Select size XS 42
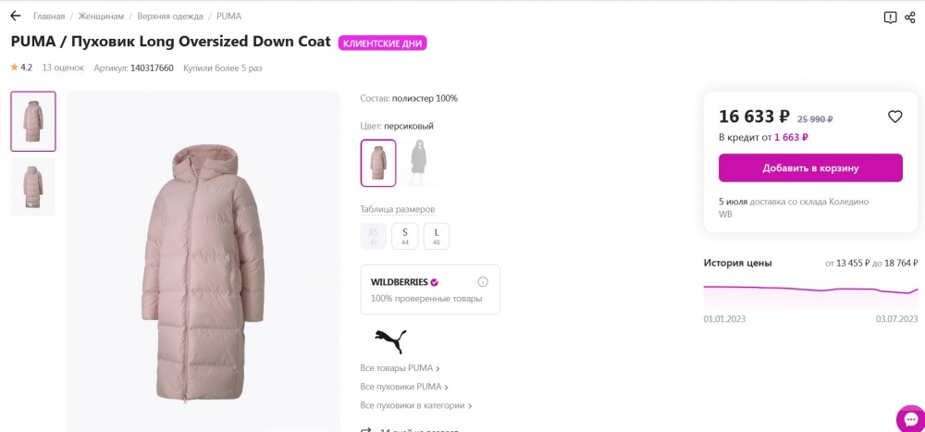925x432 pixels. (x=374, y=236)
